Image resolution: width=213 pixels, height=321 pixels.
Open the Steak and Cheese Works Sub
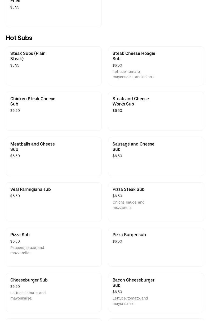[x=156, y=111]
